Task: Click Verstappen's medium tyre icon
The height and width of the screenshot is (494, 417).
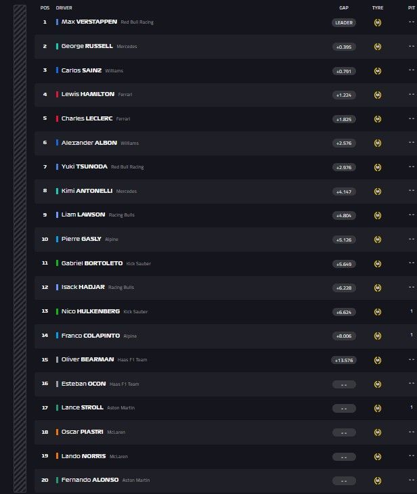Action: (x=378, y=22)
